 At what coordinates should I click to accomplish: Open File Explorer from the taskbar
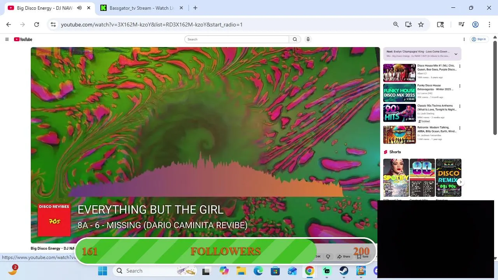click(241, 271)
